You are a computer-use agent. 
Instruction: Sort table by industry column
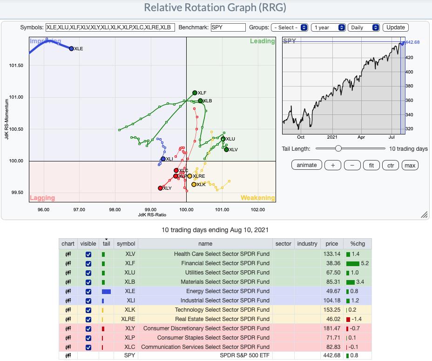pos(307,244)
